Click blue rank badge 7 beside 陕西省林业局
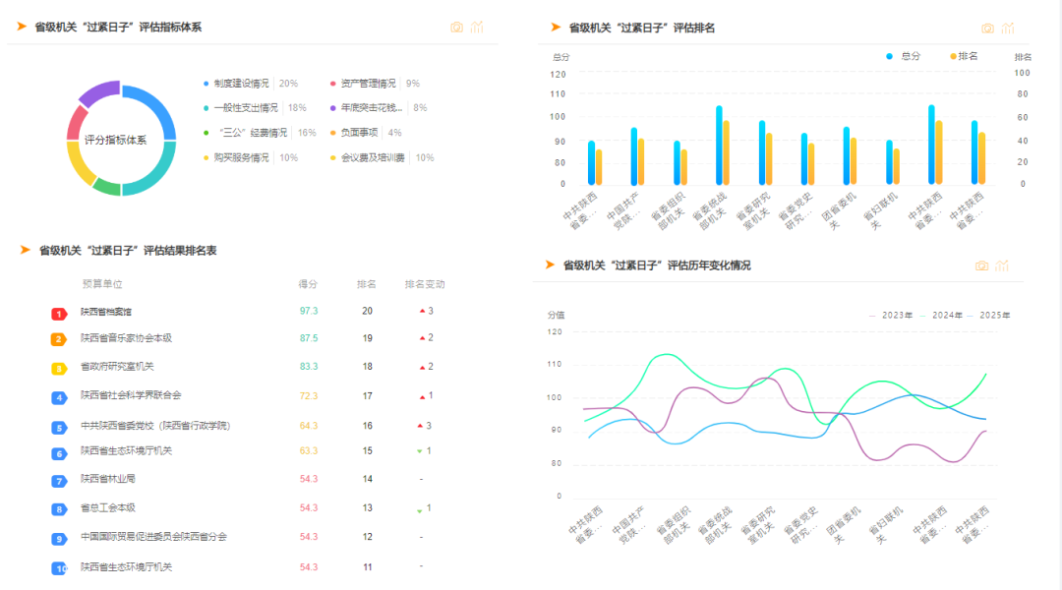The image size is (1062, 590). pyautogui.click(x=59, y=481)
